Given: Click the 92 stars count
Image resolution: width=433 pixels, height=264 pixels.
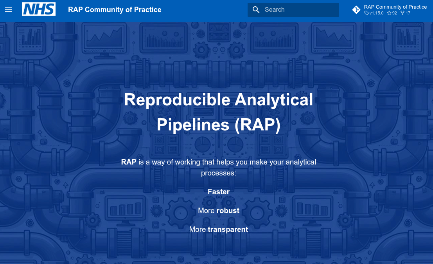Looking at the screenshot, I should [394, 13].
